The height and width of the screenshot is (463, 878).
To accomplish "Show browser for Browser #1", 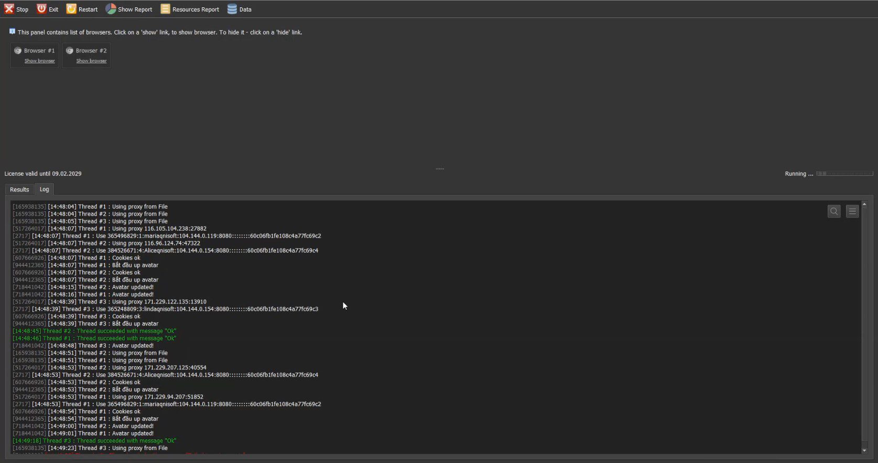I will [40, 61].
